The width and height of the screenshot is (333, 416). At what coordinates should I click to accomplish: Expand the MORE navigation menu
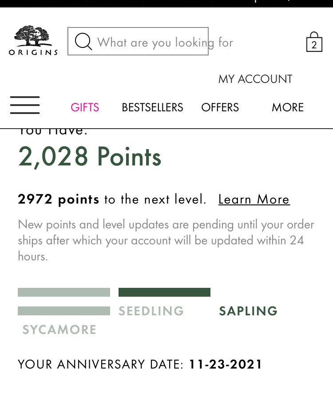point(288,107)
